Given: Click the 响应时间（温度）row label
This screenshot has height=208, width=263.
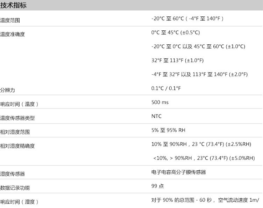Looking at the screenshot, I should pyautogui.click(x=19, y=104).
